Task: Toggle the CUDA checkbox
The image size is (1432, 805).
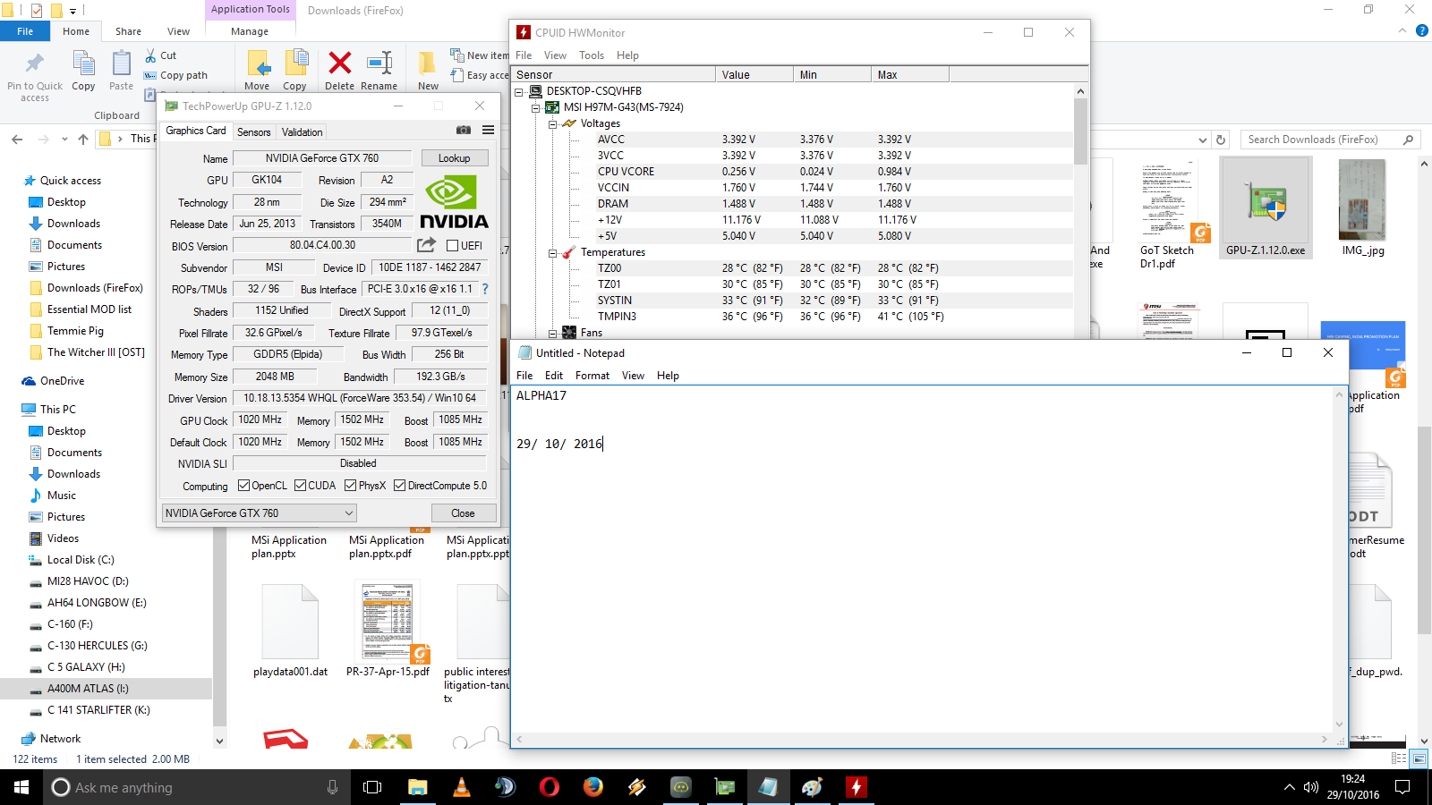Action: [300, 486]
